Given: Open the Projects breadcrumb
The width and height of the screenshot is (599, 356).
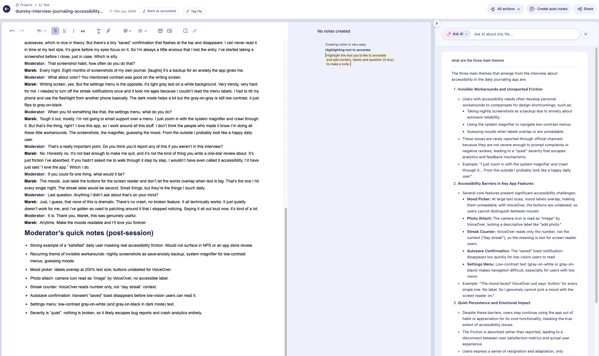Looking at the screenshot, I should [x=24, y=5].
